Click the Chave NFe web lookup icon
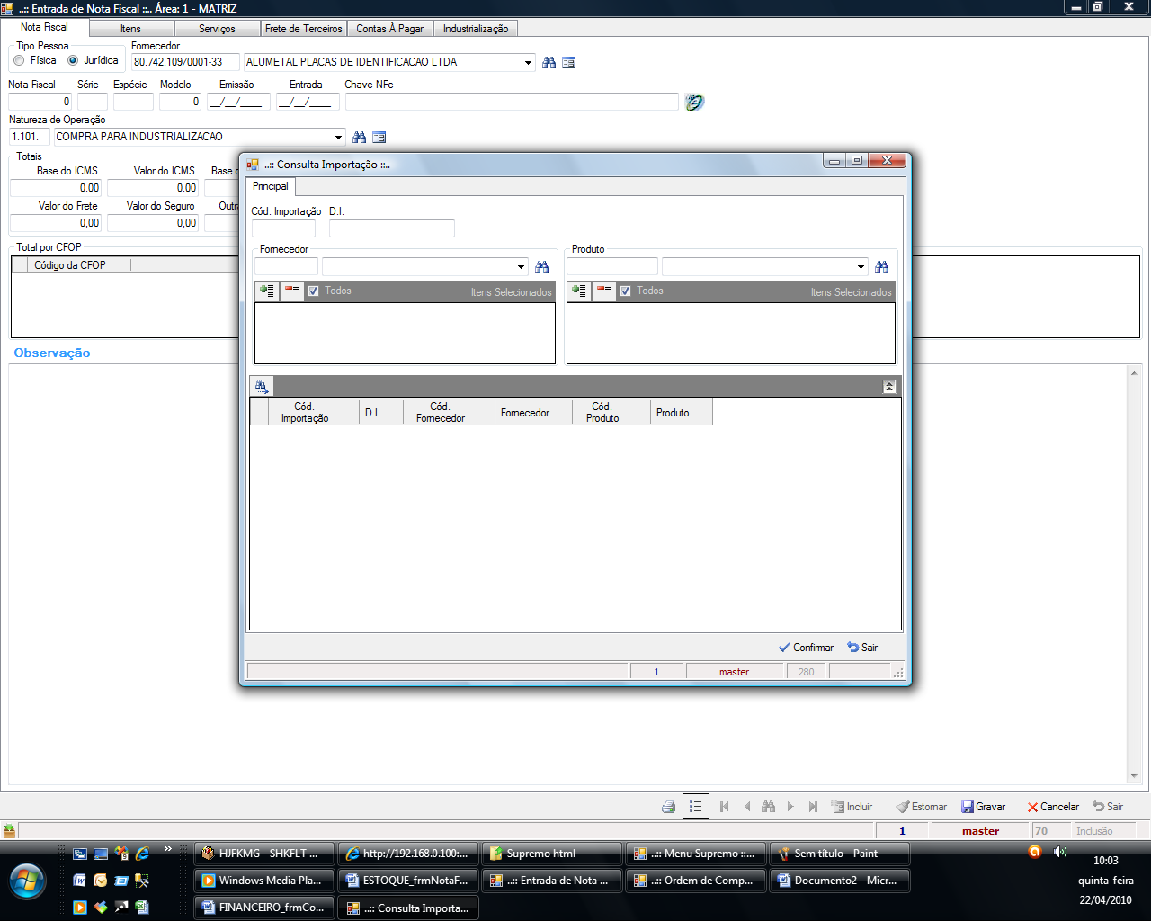The height and width of the screenshot is (921, 1151). (x=694, y=102)
